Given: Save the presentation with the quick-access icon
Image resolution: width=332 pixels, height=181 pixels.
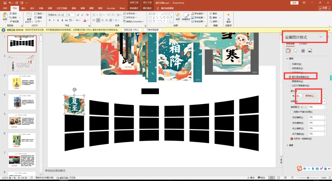Looking at the screenshot, I should tap(5, 3).
